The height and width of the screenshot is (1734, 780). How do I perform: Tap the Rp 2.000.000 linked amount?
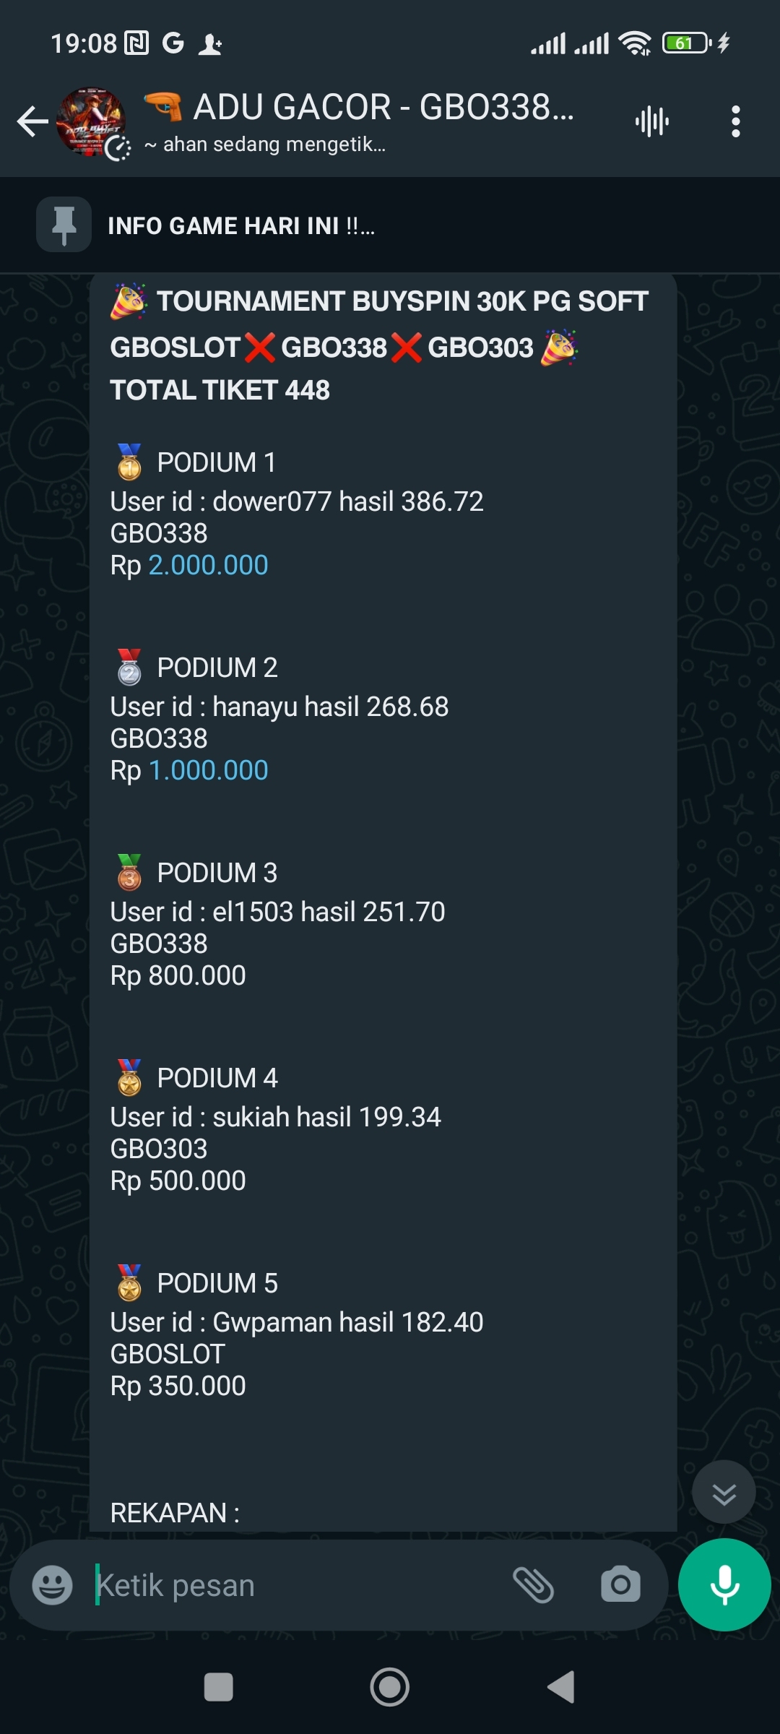click(208, 565)
